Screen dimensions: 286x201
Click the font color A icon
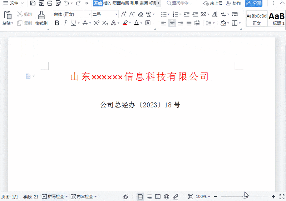click(x=136, y=23)
